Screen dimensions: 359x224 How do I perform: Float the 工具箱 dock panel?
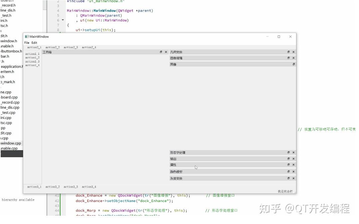(161, 52)
